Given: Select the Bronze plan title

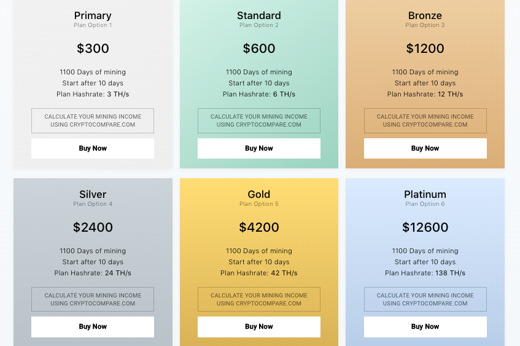Looking at the screenshot, I should click(425, 15).
